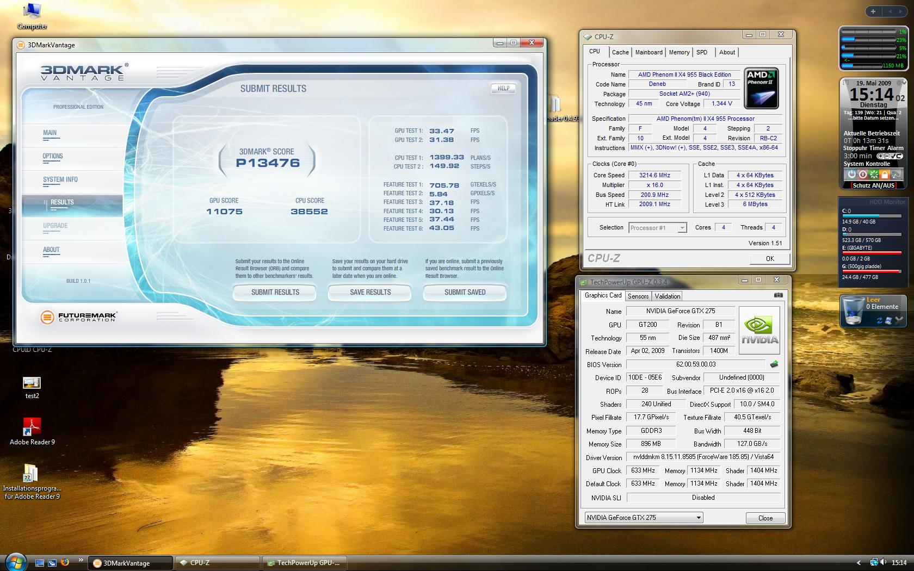Click the red restart icon in System Kontrolle

point(862,175)
